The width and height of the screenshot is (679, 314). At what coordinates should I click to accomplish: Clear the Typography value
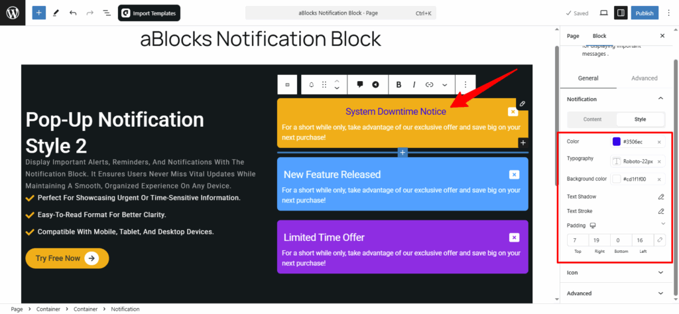[x=659, y=161]
